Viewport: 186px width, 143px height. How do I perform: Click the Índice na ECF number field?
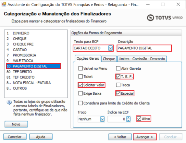click(x=117, y=119)
